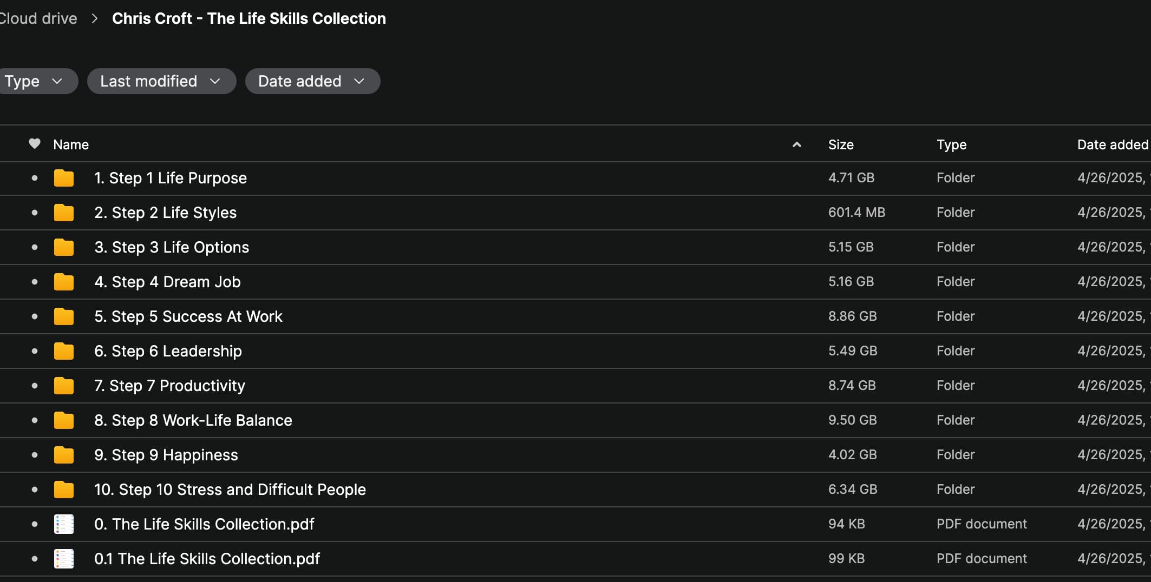Toggle the Name sort direction arrow
Viewport: 1151px width, 582px height.
pos(796,144)
